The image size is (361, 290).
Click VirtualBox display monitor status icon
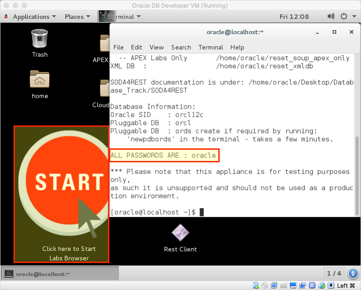[293, 286]
